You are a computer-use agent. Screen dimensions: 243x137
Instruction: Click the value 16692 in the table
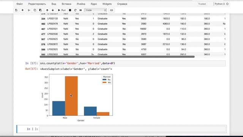[143, 29]
